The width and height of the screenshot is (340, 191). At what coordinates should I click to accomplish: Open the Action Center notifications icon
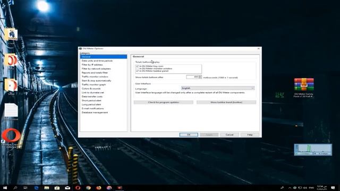pyautogui.click(x=333, y=188)
